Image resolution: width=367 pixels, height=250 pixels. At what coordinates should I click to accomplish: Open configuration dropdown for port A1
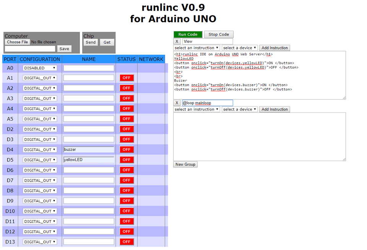(40, 78)
